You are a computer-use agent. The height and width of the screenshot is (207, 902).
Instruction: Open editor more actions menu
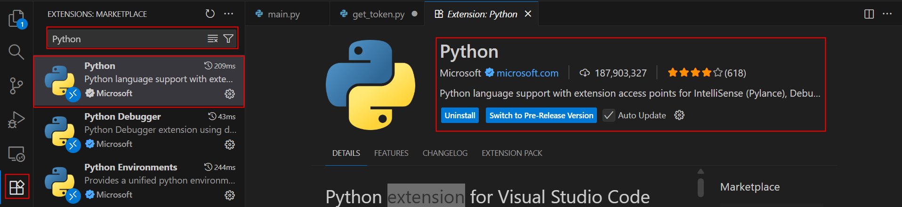[887, 14]
